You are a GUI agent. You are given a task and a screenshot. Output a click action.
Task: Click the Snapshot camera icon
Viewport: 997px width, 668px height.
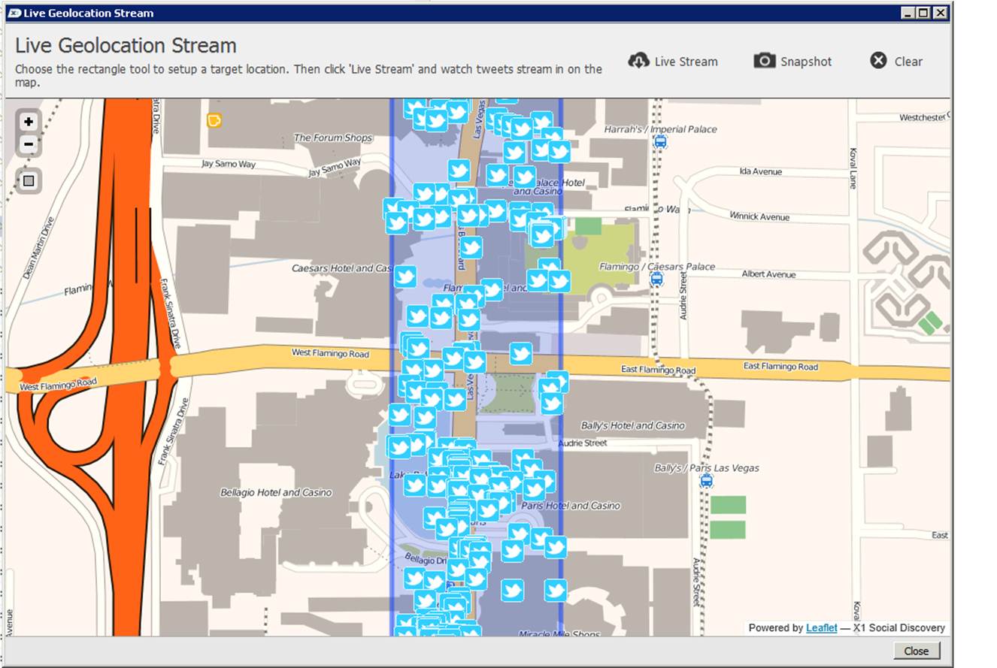(x=765, y=61)
